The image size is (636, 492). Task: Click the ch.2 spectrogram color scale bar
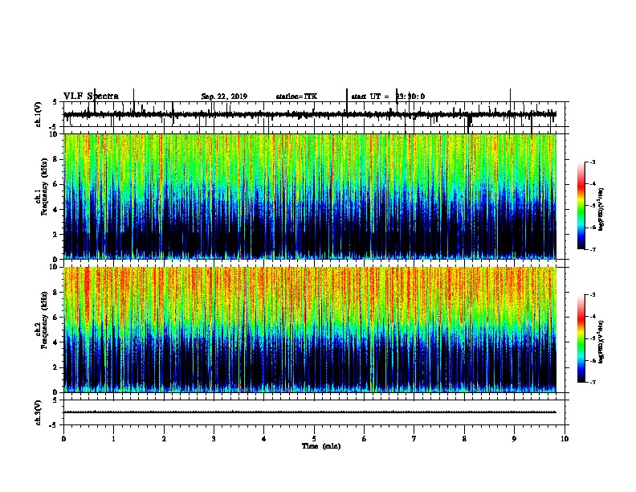point(581,338)
